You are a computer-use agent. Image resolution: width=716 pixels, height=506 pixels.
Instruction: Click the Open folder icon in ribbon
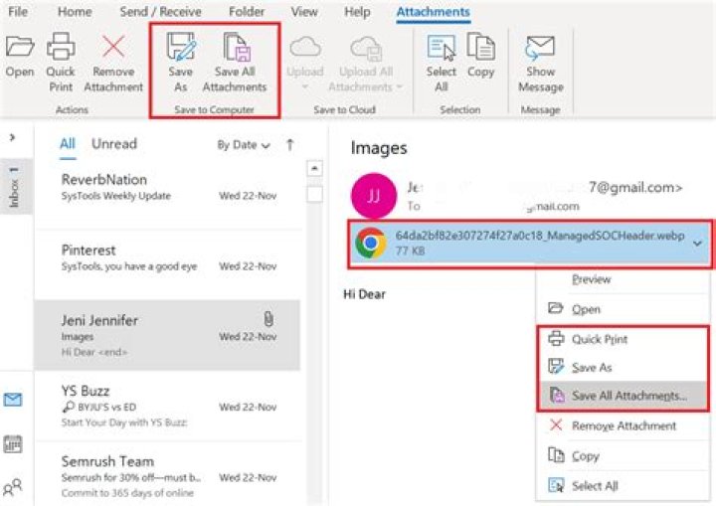pyautogui.click(x=20, y=47)
